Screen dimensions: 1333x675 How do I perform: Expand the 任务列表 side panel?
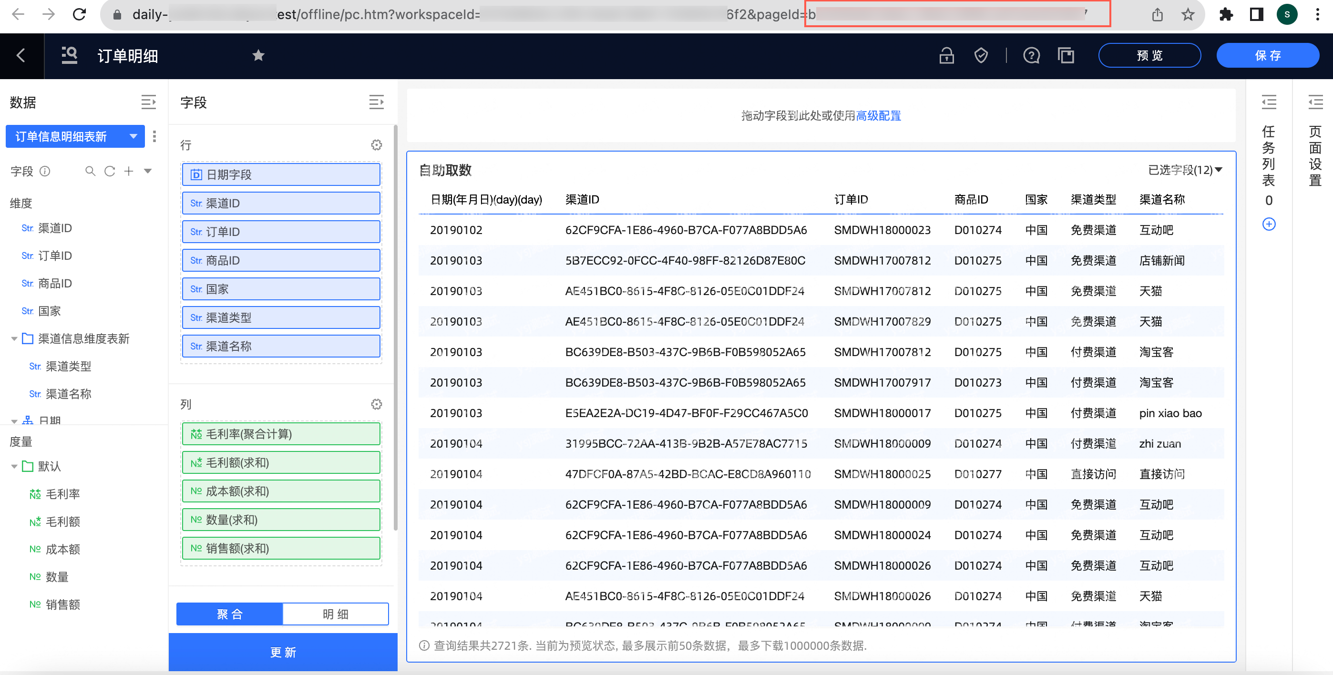(1268, 102)
